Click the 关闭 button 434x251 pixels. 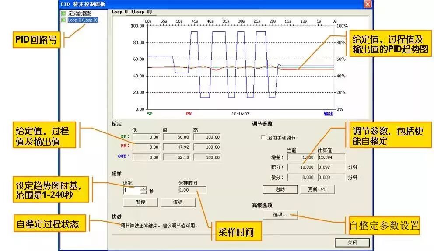pos(352,243)
